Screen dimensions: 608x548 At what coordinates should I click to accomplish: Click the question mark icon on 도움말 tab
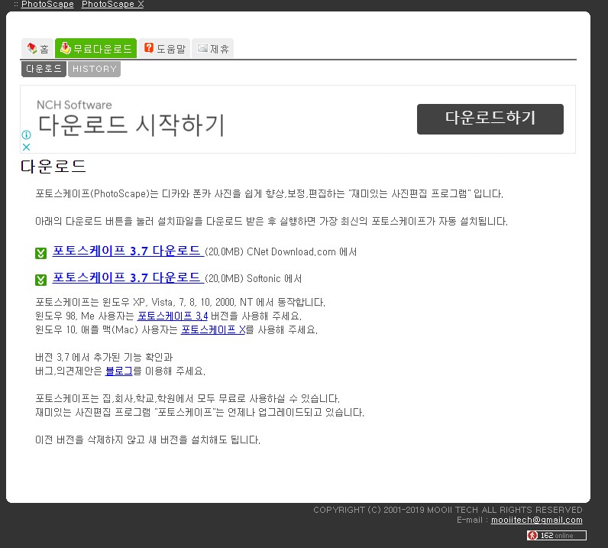click(x=148, y=47)
